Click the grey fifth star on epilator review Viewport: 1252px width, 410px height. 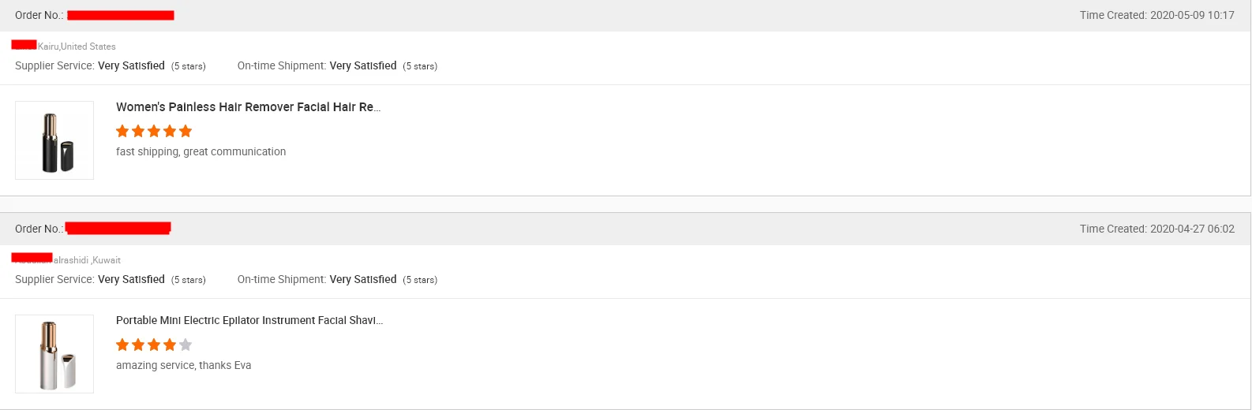click(186, 345)
